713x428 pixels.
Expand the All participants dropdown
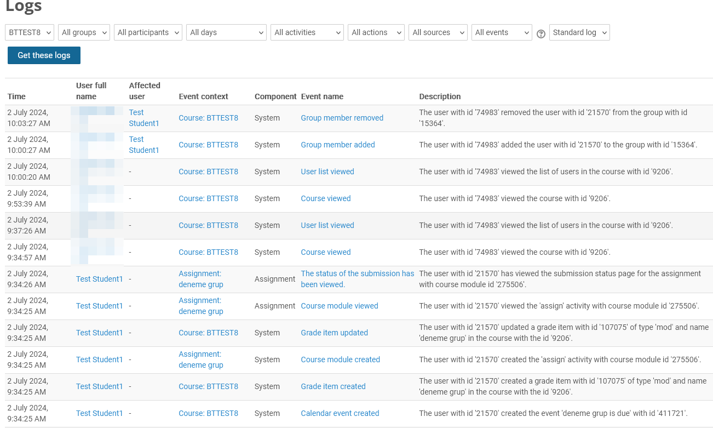coord(148,32)
